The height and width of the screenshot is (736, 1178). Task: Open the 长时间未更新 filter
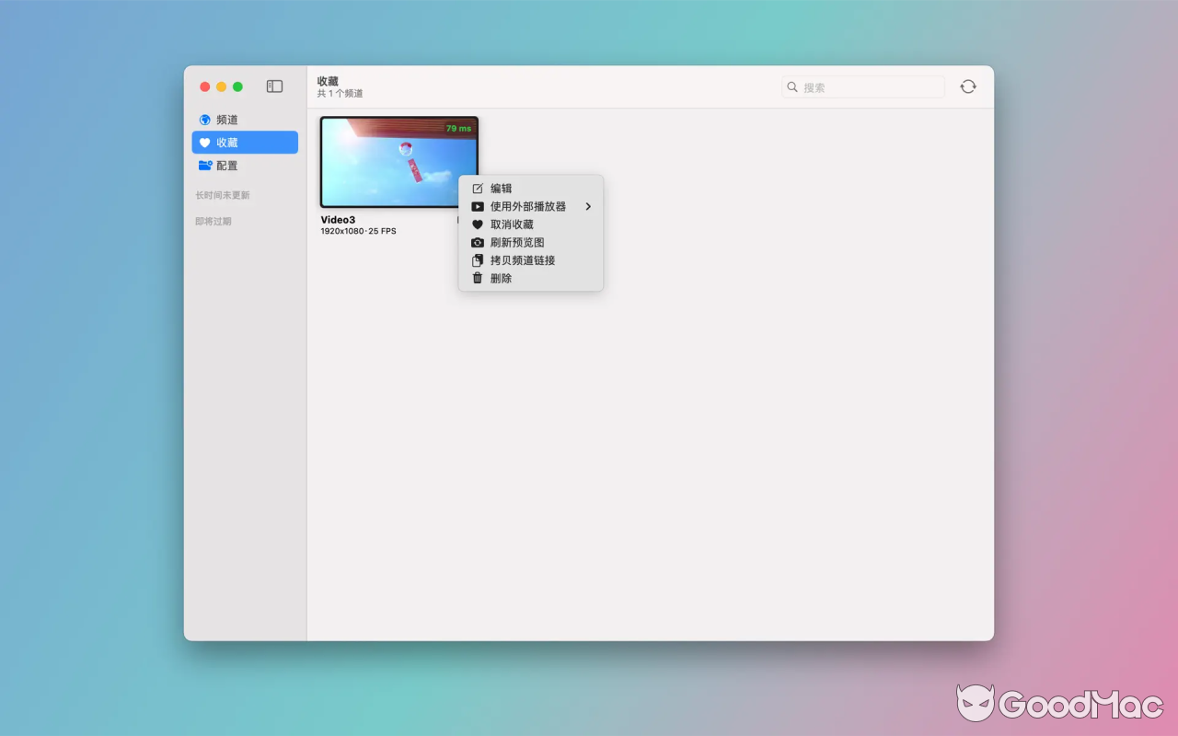pyautogui.click(x=222, y=195)
